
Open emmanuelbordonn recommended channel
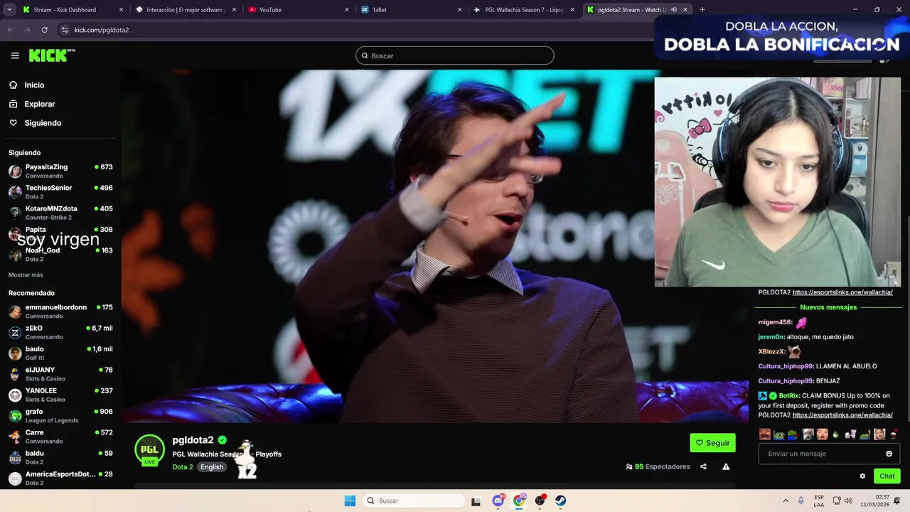click(x=60, y=311)
